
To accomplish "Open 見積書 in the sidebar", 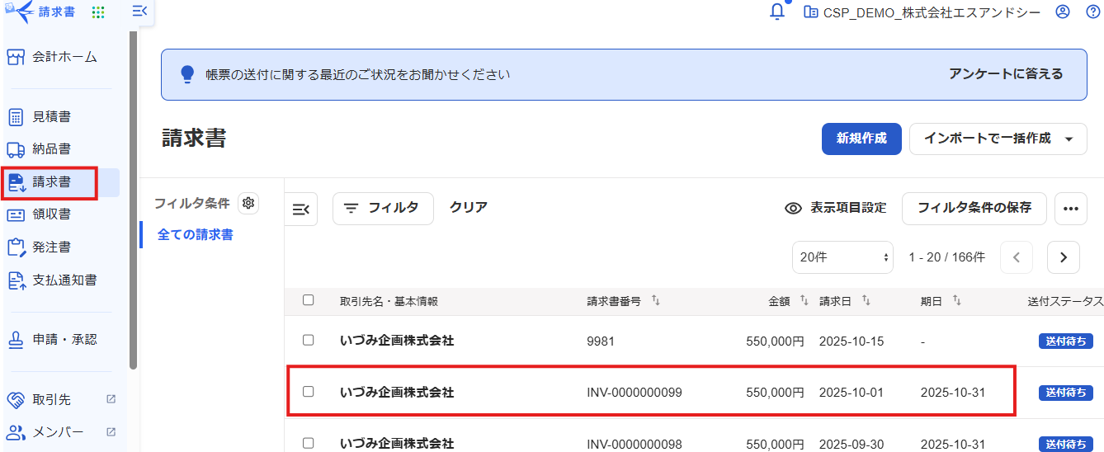I will coord(51,116).
